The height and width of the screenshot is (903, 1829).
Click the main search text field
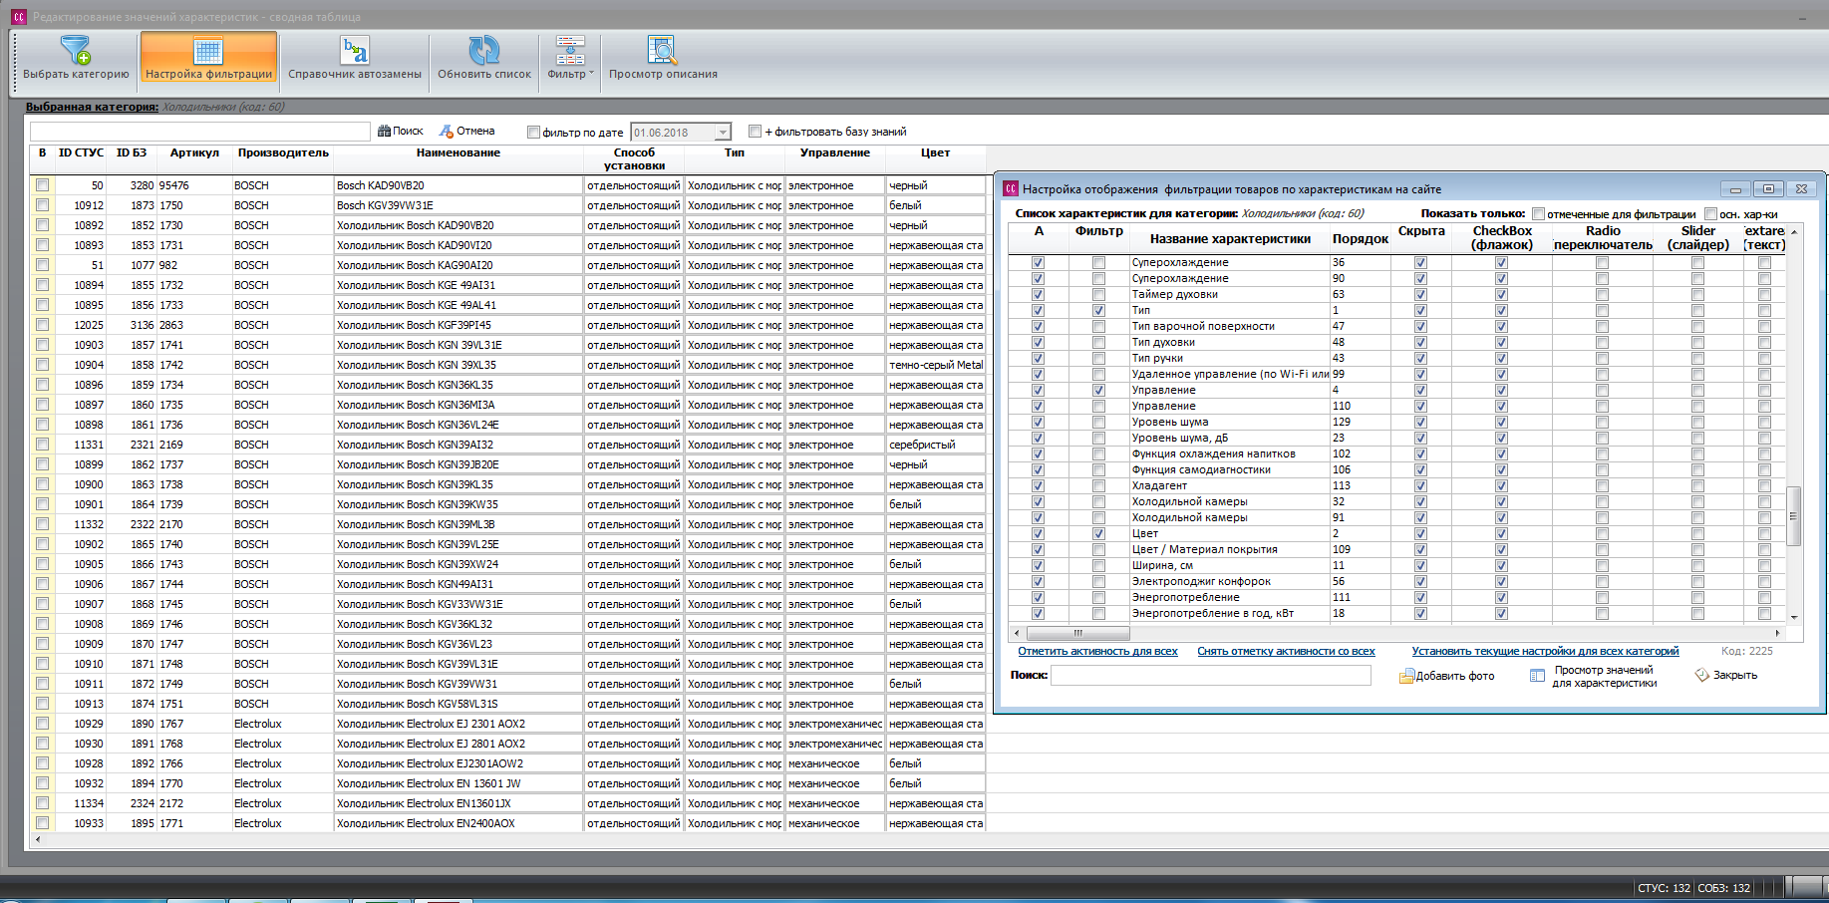click(199, 132)
